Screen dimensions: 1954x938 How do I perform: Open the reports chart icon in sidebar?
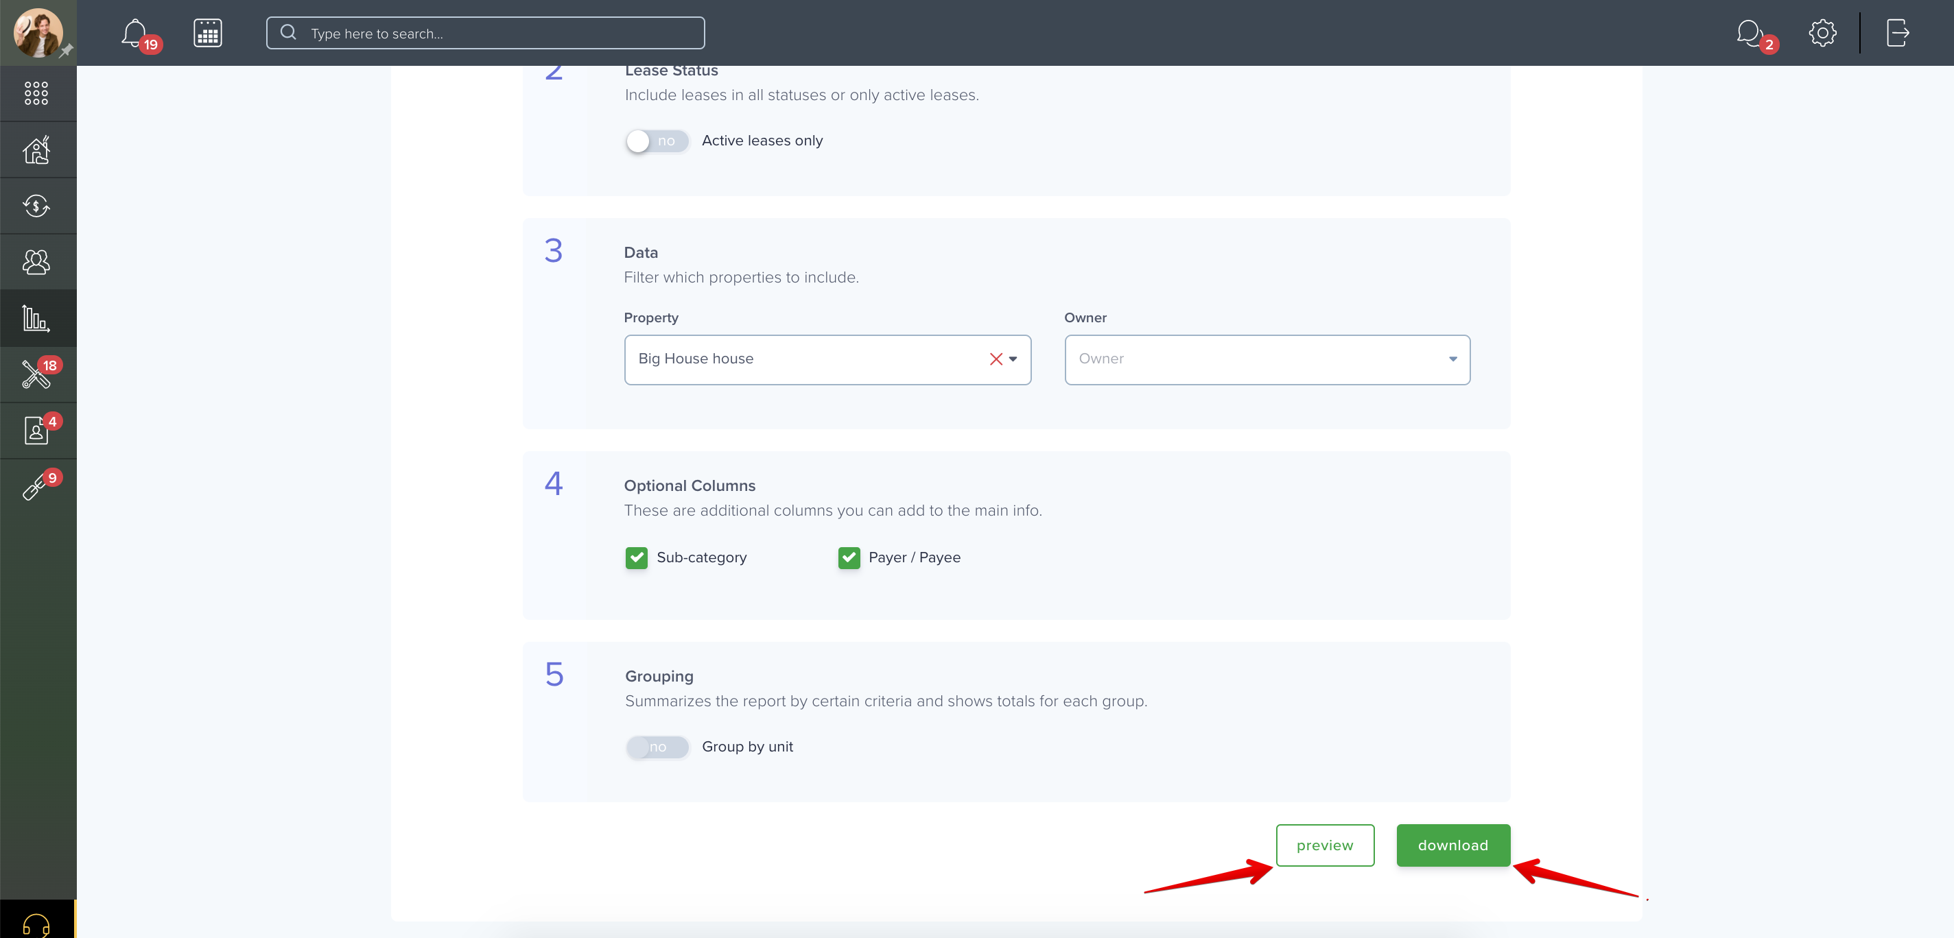[x=36, y=318]
